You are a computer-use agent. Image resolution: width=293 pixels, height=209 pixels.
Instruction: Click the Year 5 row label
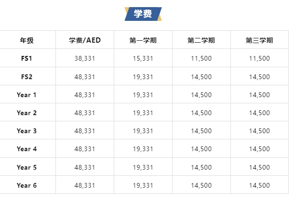(x=27, y=167)
